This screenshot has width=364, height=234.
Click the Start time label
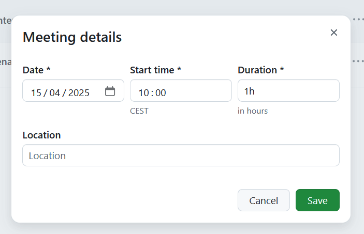155,70
